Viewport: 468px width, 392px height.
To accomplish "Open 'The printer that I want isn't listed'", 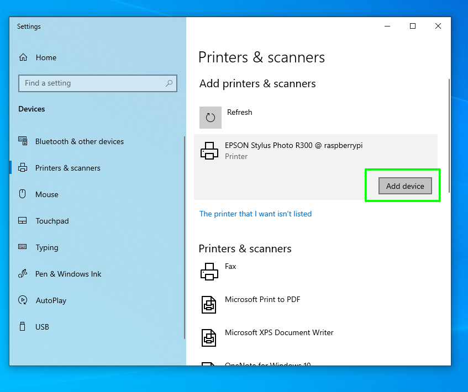I will (x=255, y=214).
